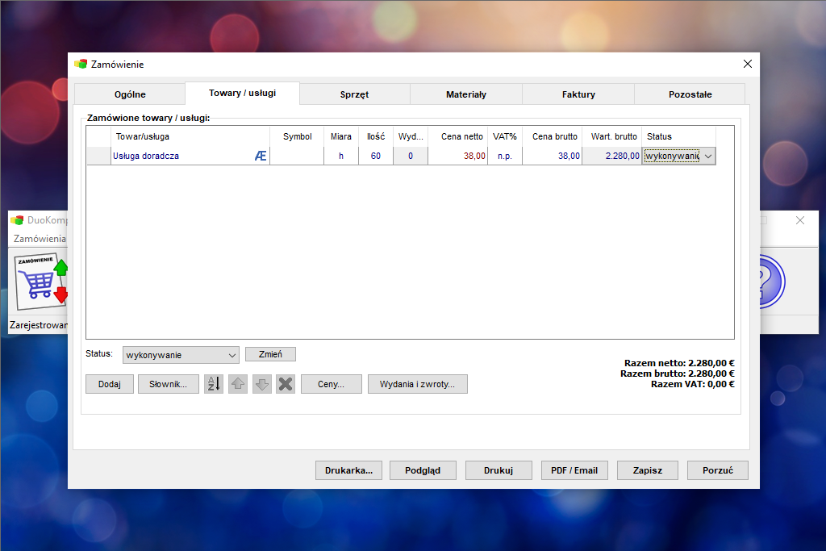Click the blue help question mark icon
Viewport: 826px width, 551px height.
pyautogui.click(x=772, y=282)
